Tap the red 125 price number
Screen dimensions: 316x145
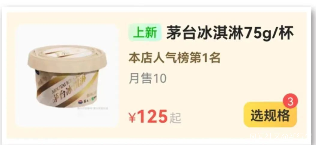152,117
